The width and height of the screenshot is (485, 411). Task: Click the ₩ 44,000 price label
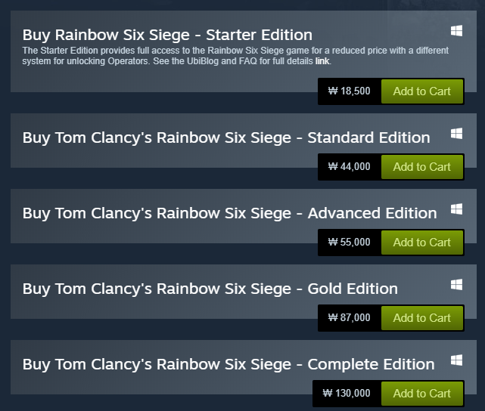coord(350,167)
